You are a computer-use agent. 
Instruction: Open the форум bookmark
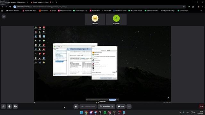tap(53, 11)
